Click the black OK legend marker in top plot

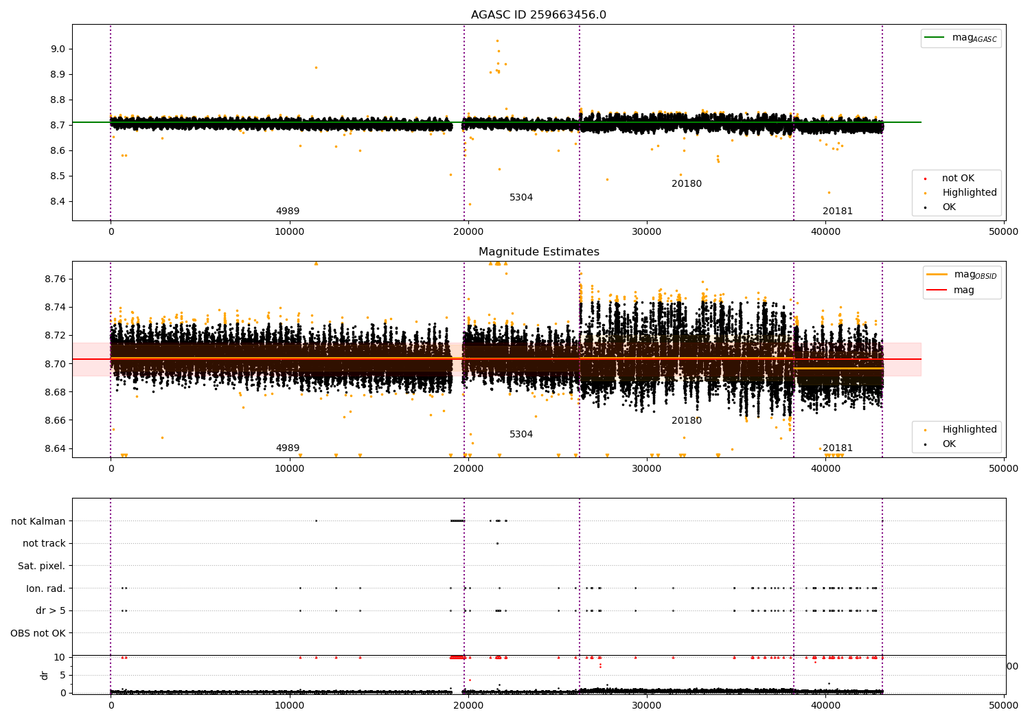[925, 207]
